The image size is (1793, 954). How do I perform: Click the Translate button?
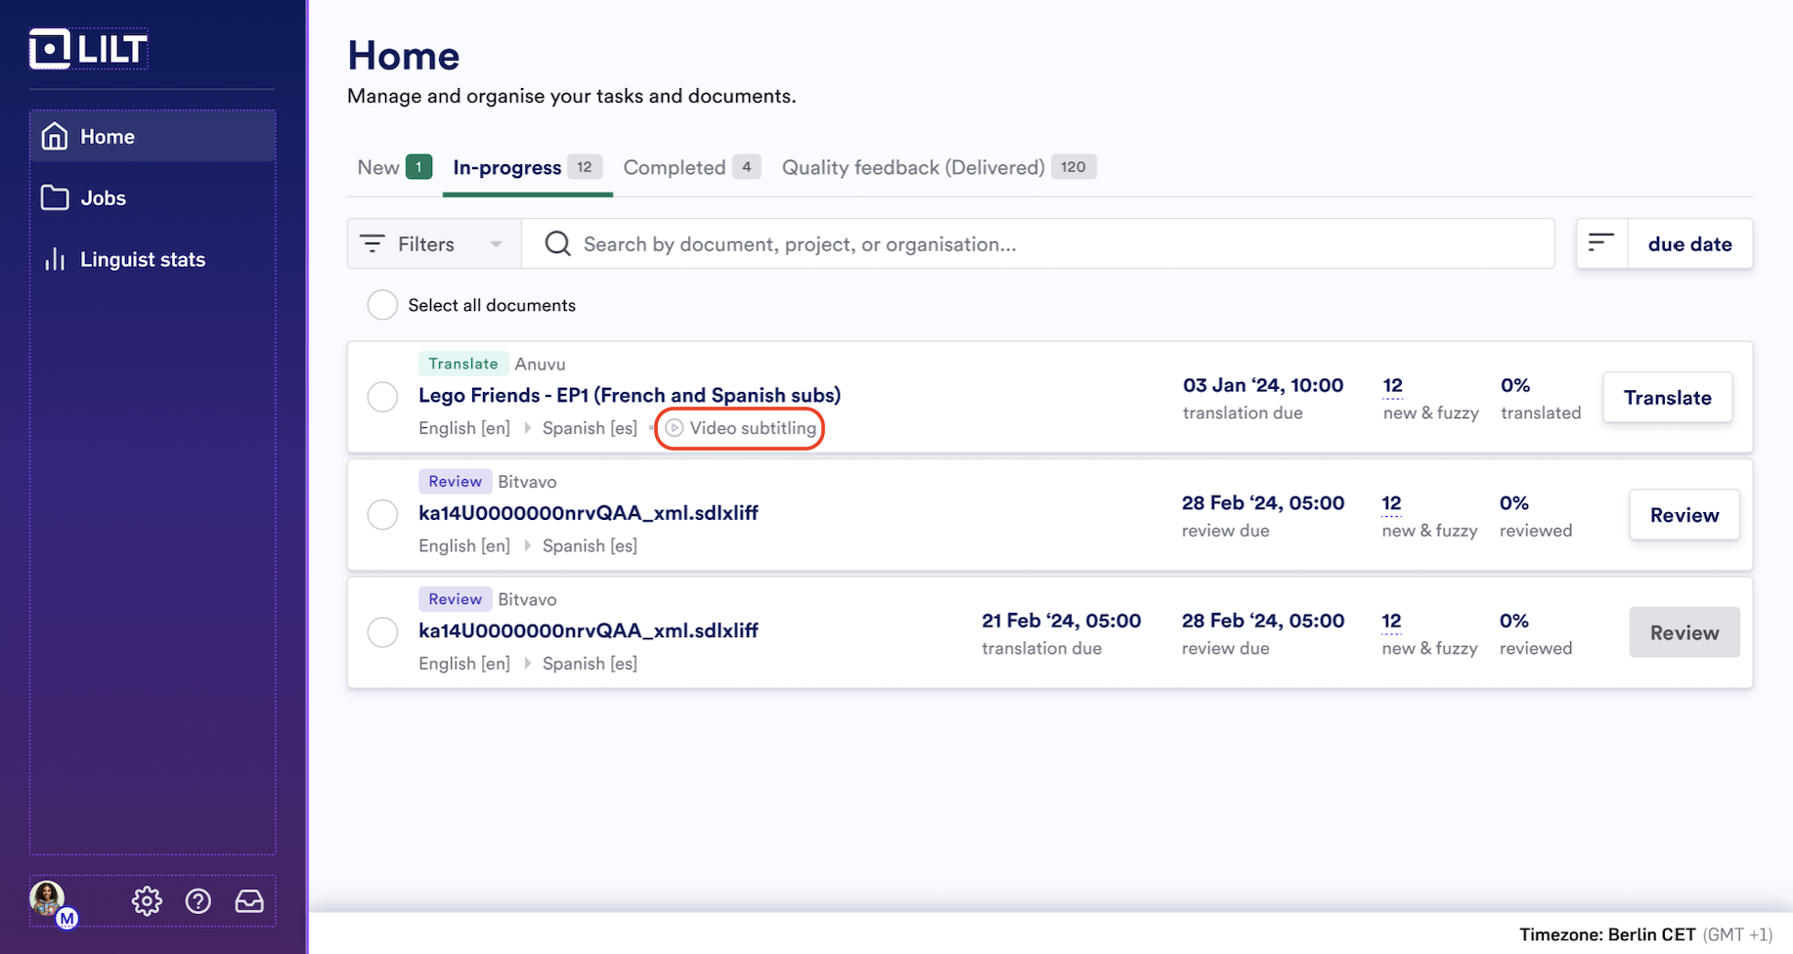[1668, 397]
